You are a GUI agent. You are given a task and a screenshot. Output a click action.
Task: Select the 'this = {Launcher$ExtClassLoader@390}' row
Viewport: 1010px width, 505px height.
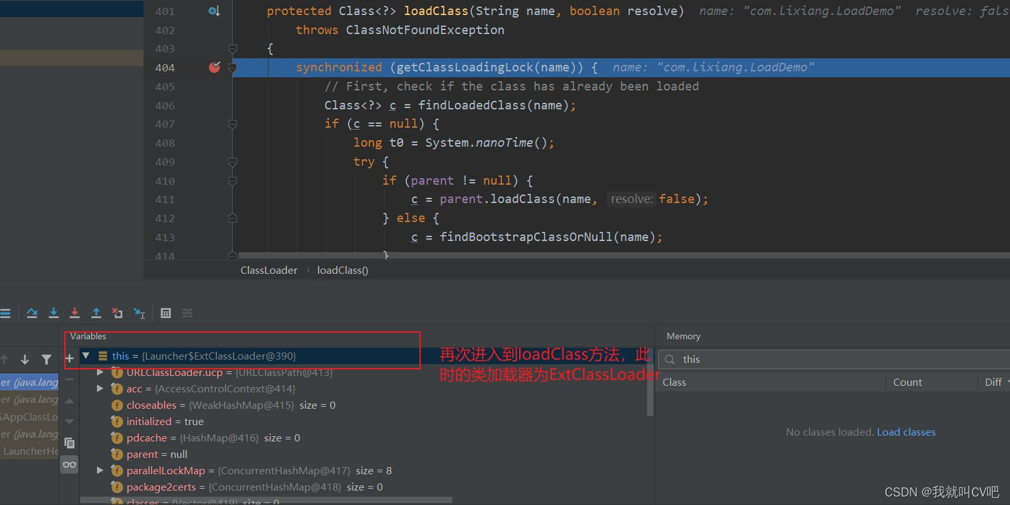click(366, 356)
